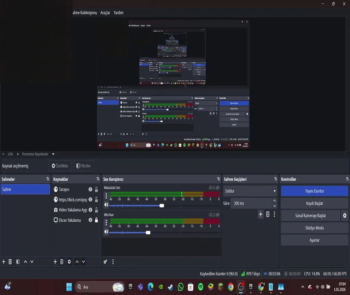The height and width of the screenshot is (295, 350).
Task: Toggle lock on kick.com browser source
Action: (x=96, y=200)
